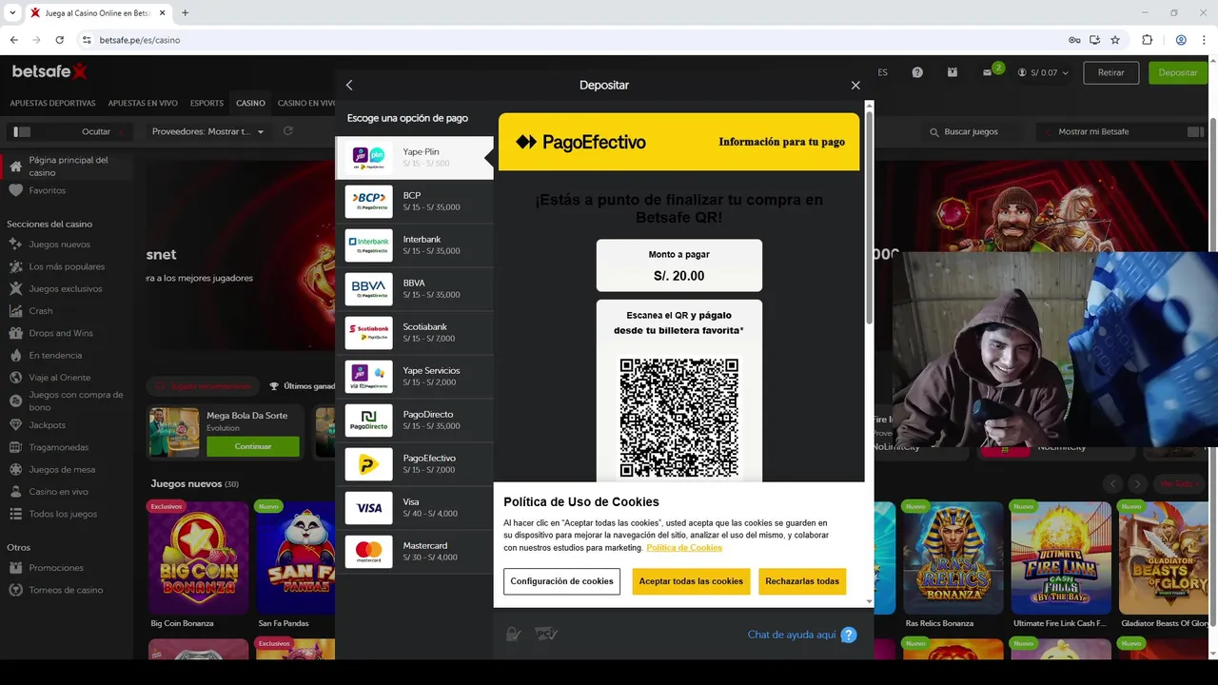Image resolution: width=1218 pixels, height=685 pixels.
Task: Click green Depositar button
Action: [x=1178, y=72]
